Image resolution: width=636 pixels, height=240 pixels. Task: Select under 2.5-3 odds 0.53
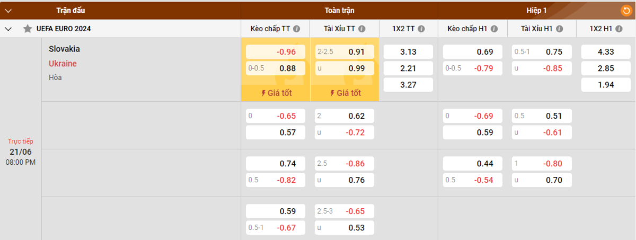344,228
